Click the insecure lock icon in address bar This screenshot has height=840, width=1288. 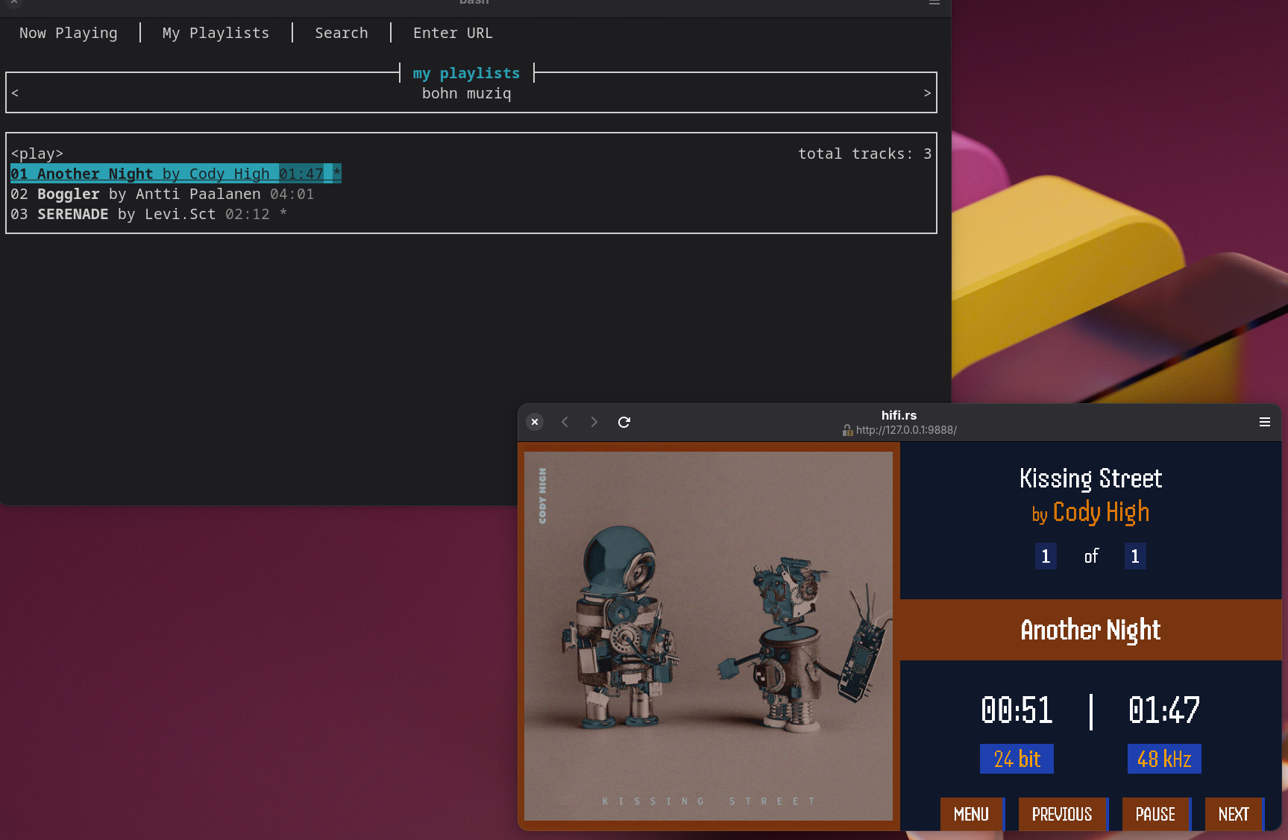tap(847, 430)
